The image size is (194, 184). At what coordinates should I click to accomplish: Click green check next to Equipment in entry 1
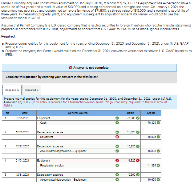[117, 118]
